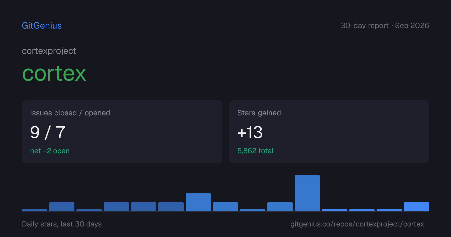Click the GitGenius brand link
The image size is (451, 237).
tap(42, 26)
